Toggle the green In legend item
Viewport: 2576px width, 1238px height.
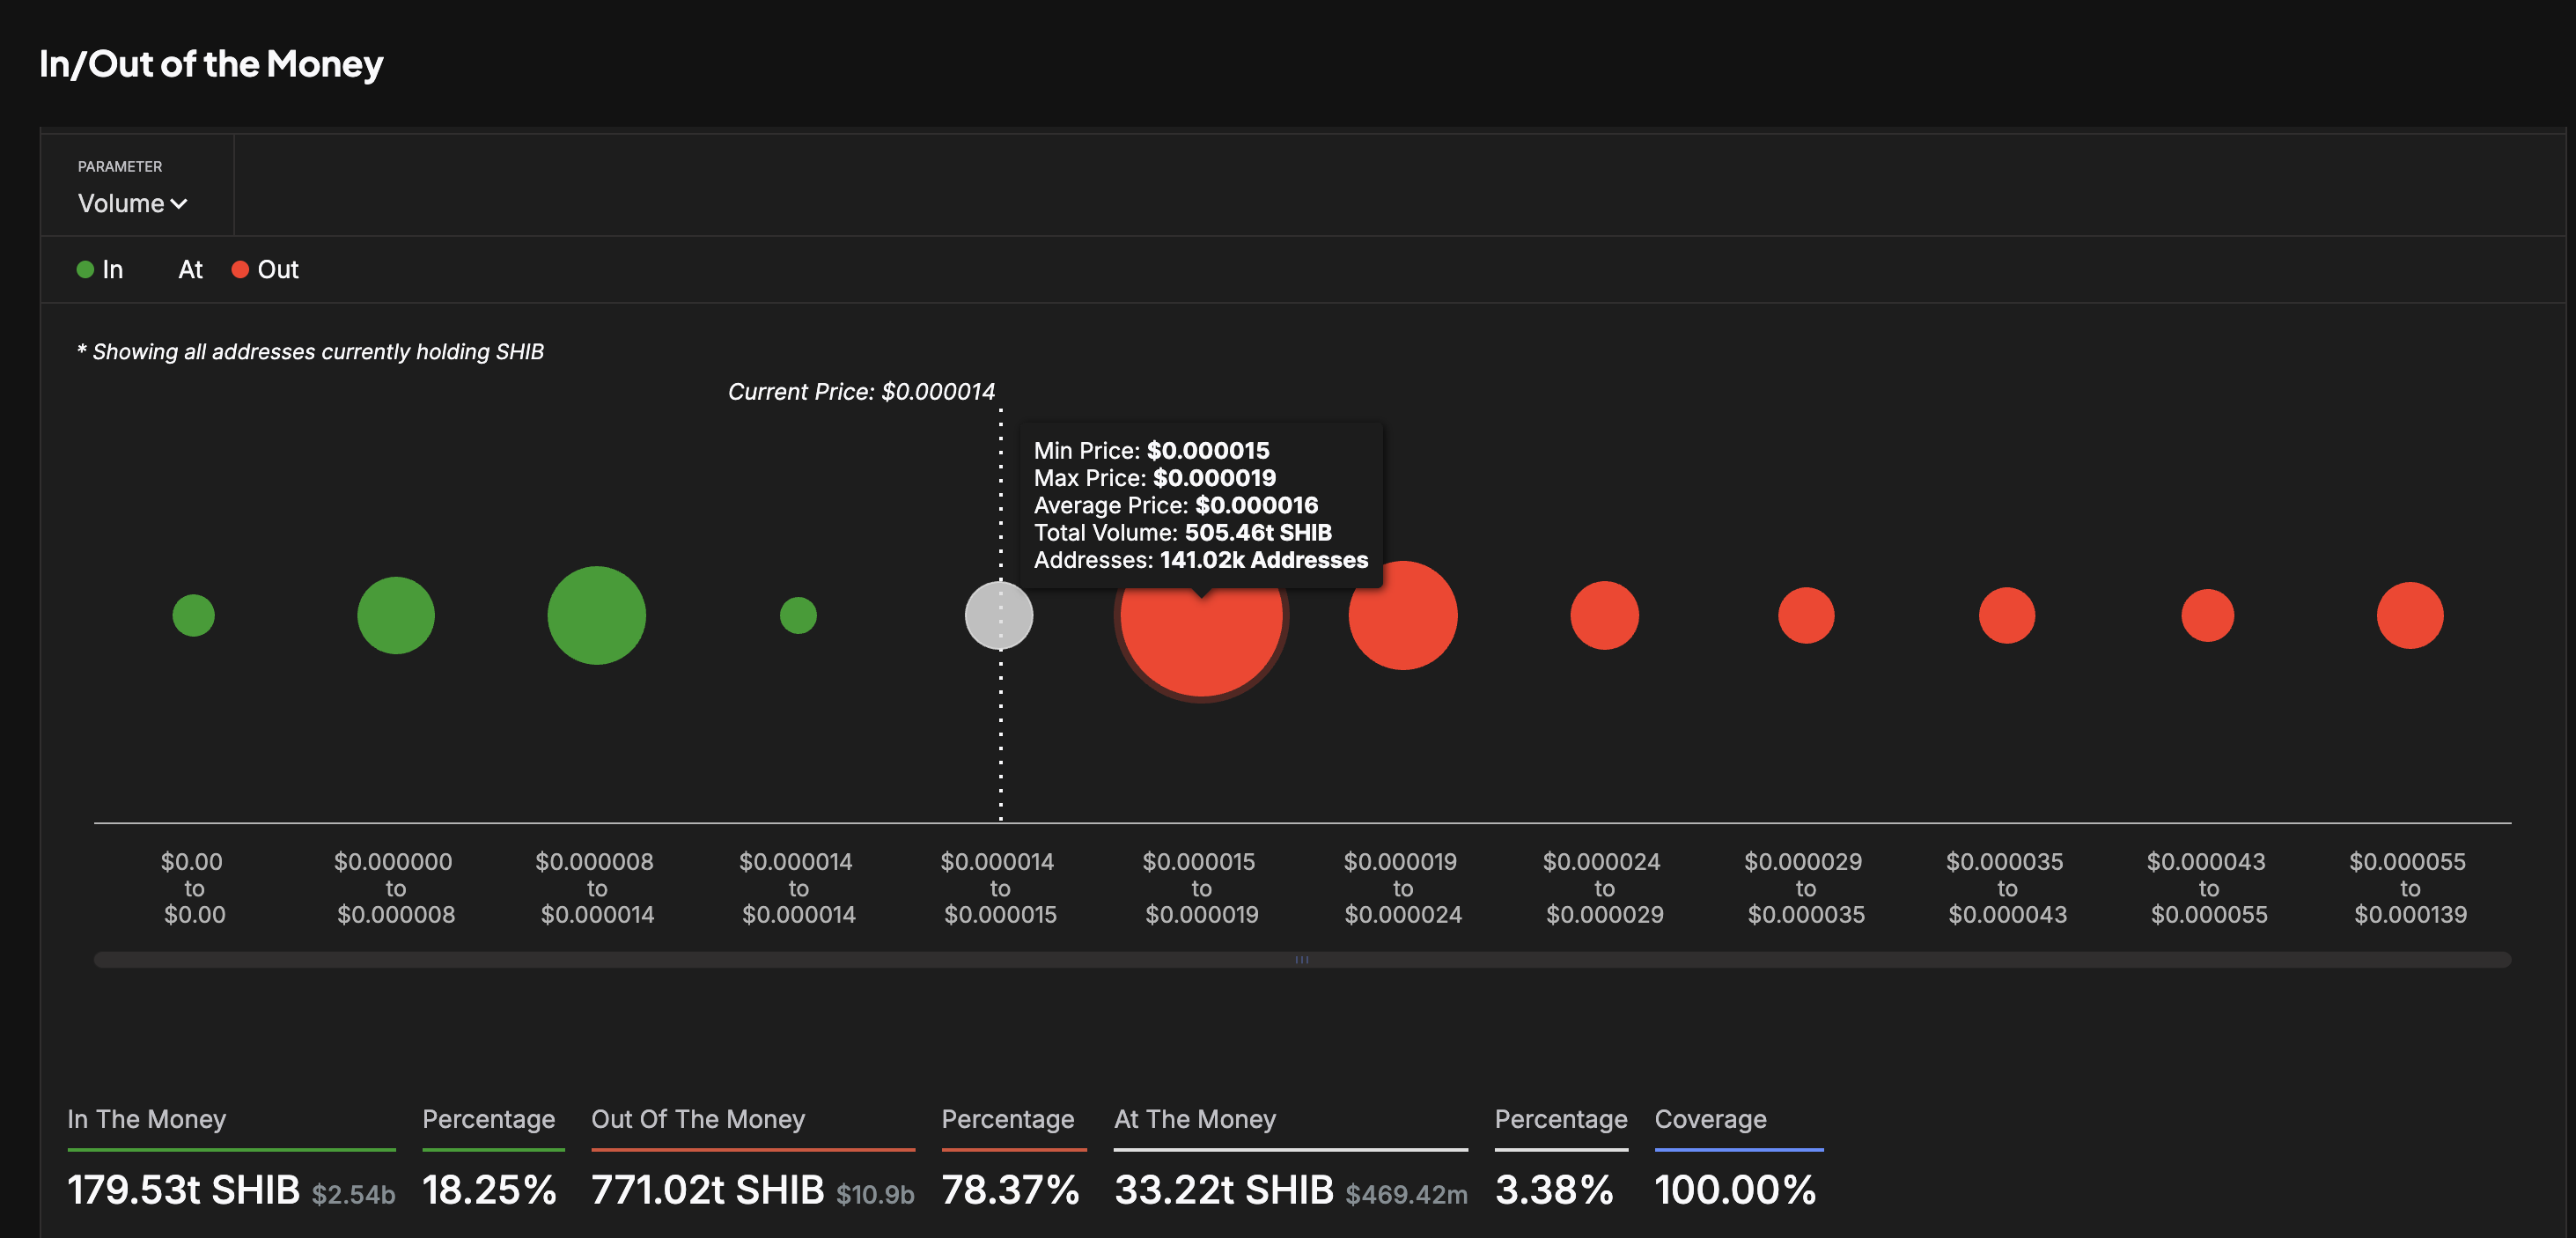[x=100, y=269]
